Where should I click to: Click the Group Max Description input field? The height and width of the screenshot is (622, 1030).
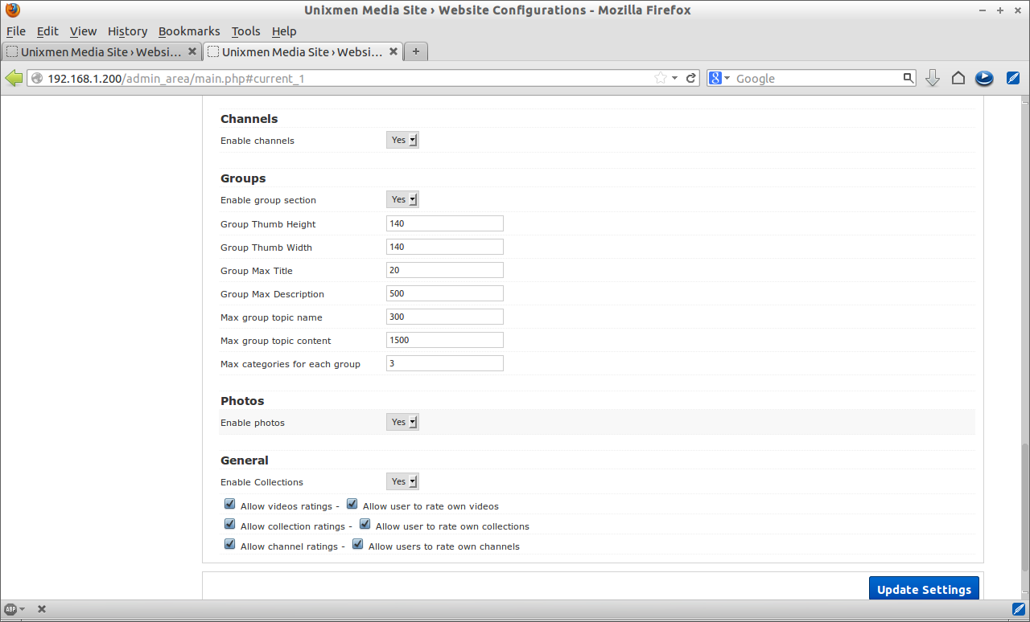(x=445, y=293)
